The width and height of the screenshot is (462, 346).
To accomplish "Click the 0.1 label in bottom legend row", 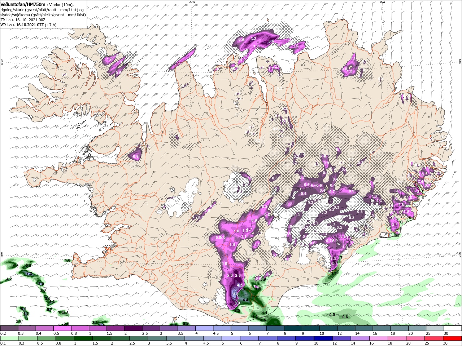I will [x=3, y=343].
